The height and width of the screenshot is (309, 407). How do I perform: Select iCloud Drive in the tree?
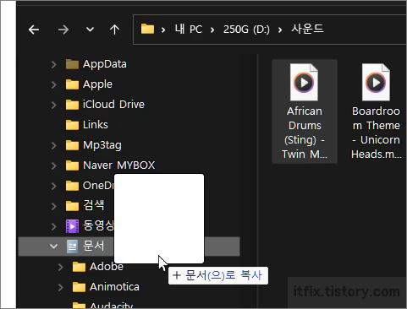tap(113, 105)
